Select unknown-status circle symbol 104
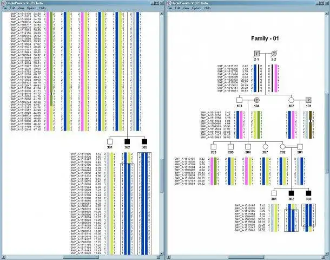 pos(256,100)
